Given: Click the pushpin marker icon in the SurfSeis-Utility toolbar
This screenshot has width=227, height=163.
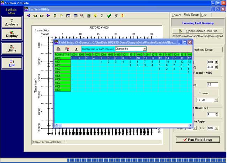Looking at the screenshot, I should point(55,16).
